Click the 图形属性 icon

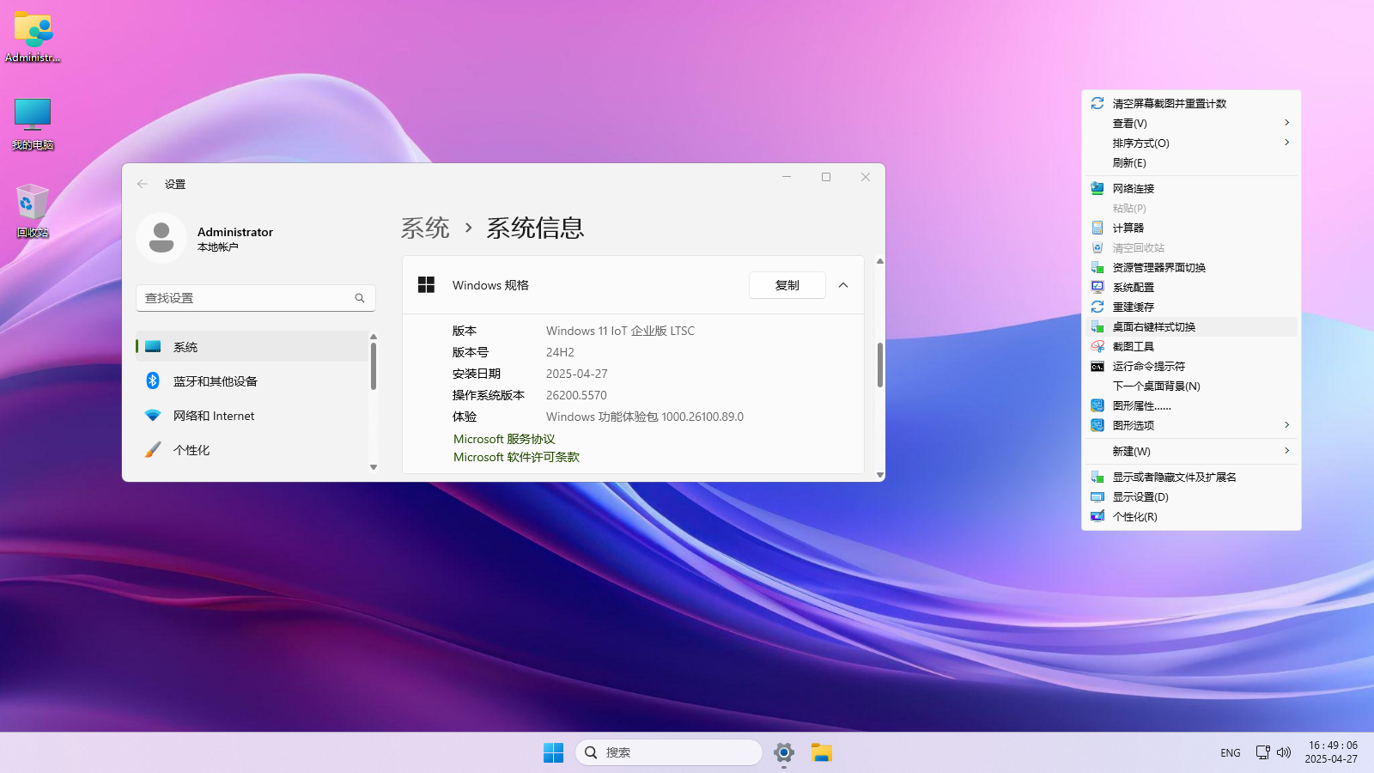(x=1097, y=405)
